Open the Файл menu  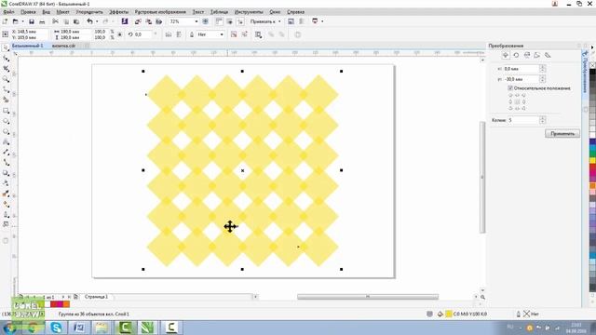[8, 12]
